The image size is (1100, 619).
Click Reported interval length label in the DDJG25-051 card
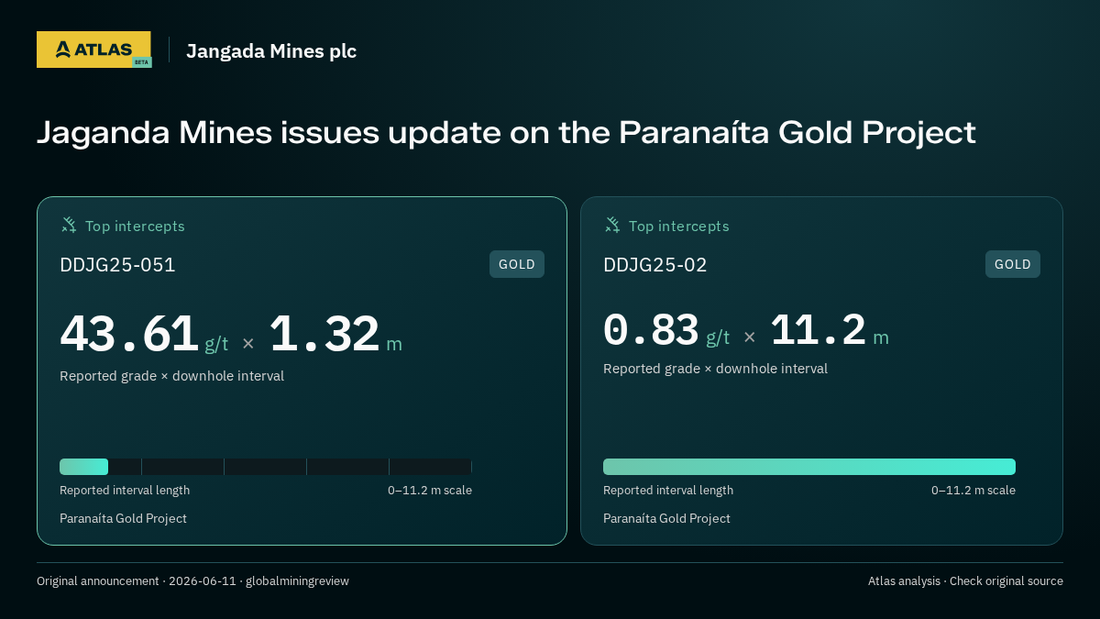tap(125, 491)
